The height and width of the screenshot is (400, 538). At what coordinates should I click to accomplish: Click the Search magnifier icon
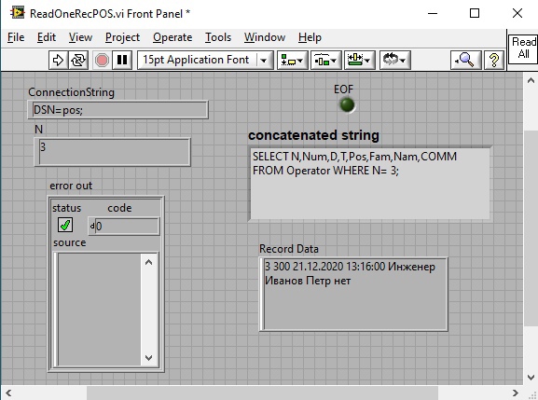pos(466,60)
